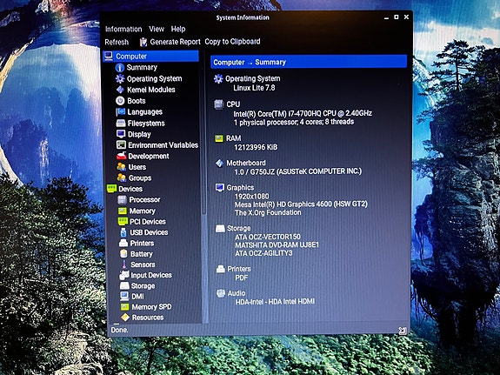This screenshot has width=500, height=375.
Task: Click 'Linux Lite 7.8' text
Action: tap(254, 88)
